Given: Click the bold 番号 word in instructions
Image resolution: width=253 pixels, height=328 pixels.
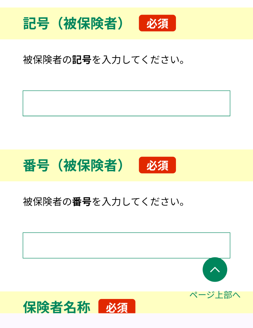Looking at the screenshot, I should click(x=82, y=202).
